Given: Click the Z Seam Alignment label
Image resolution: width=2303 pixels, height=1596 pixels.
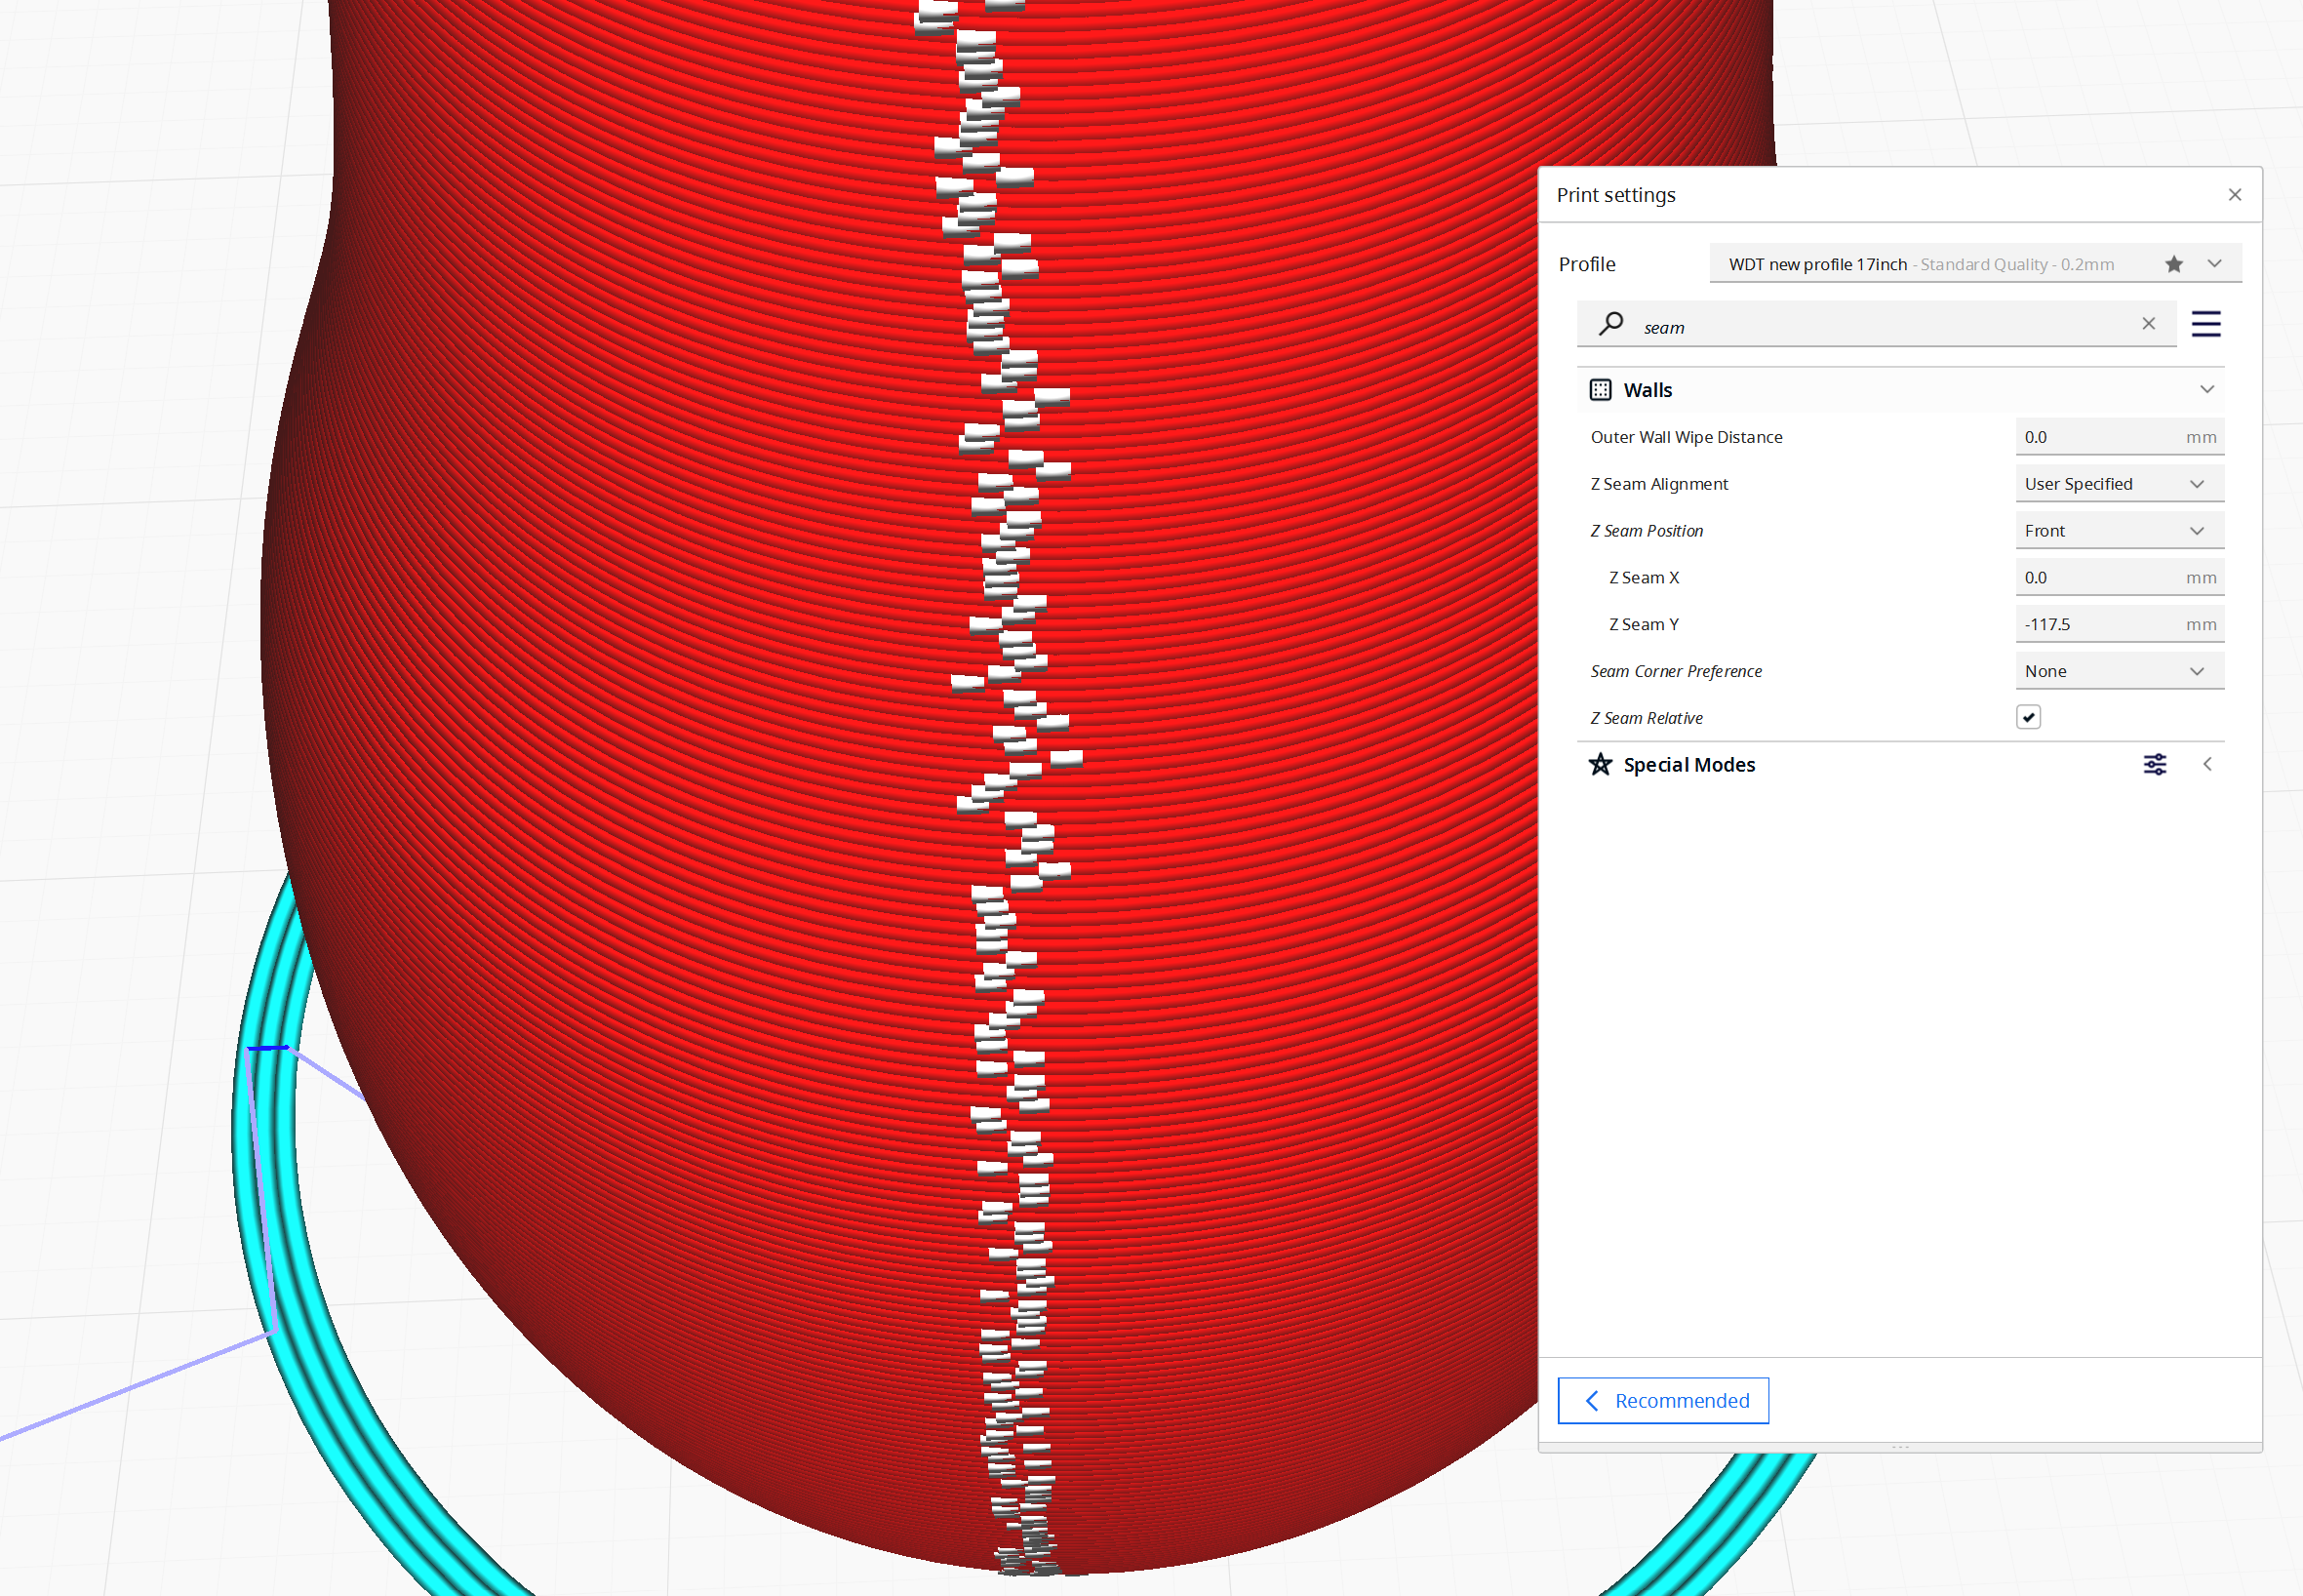Looking at the screenshot, I should pos(1658,484).
